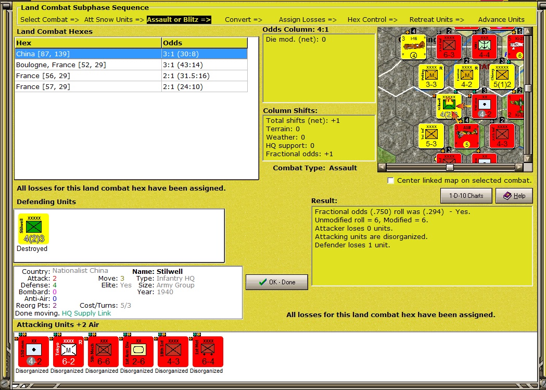Image resolution: width=546 pixels, height=390 pixels.
Task: Click the Att Snow Units subphase step
Action: point(114,20)
